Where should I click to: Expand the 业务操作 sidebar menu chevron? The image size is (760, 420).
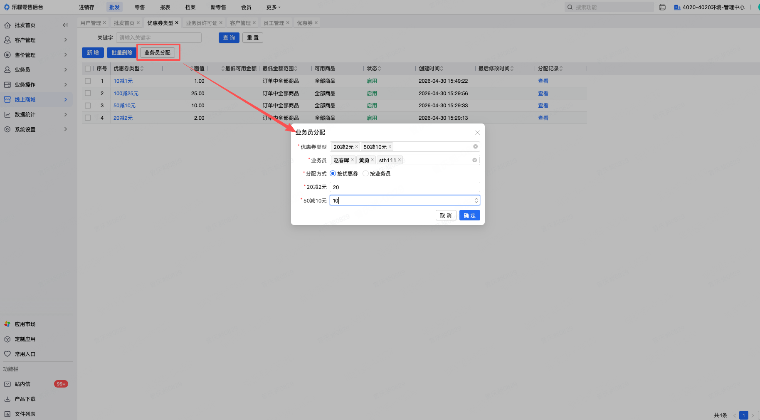click(66, 85)
